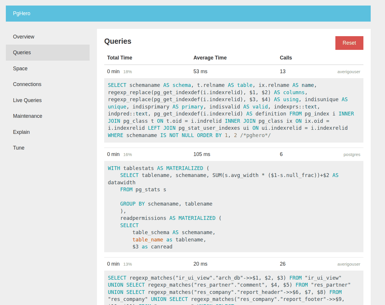This screenshot has width=385, height=305.
Task: Select the first SQL query text block
Action: (x=231, y=110)
